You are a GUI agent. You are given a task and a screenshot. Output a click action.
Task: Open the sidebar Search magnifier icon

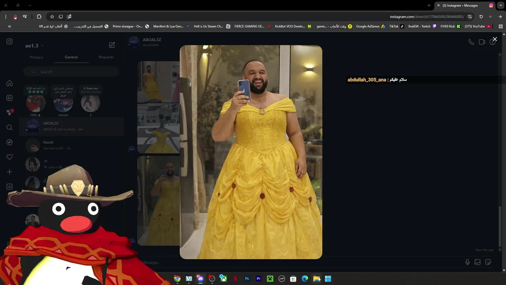point(9,127)
